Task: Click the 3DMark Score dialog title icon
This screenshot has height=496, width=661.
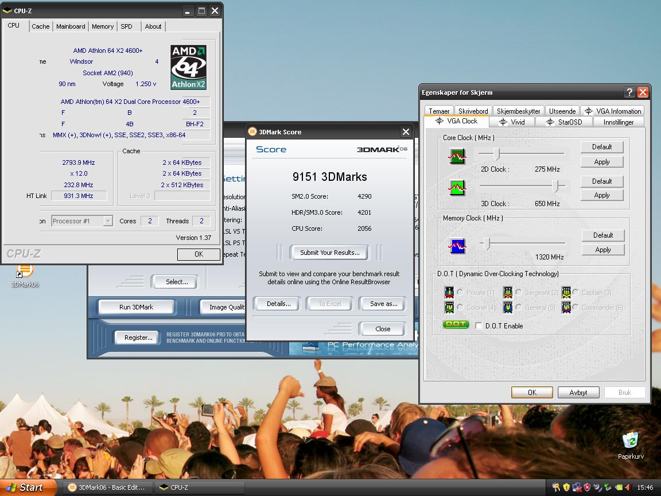Action: [x=252, y=131]
